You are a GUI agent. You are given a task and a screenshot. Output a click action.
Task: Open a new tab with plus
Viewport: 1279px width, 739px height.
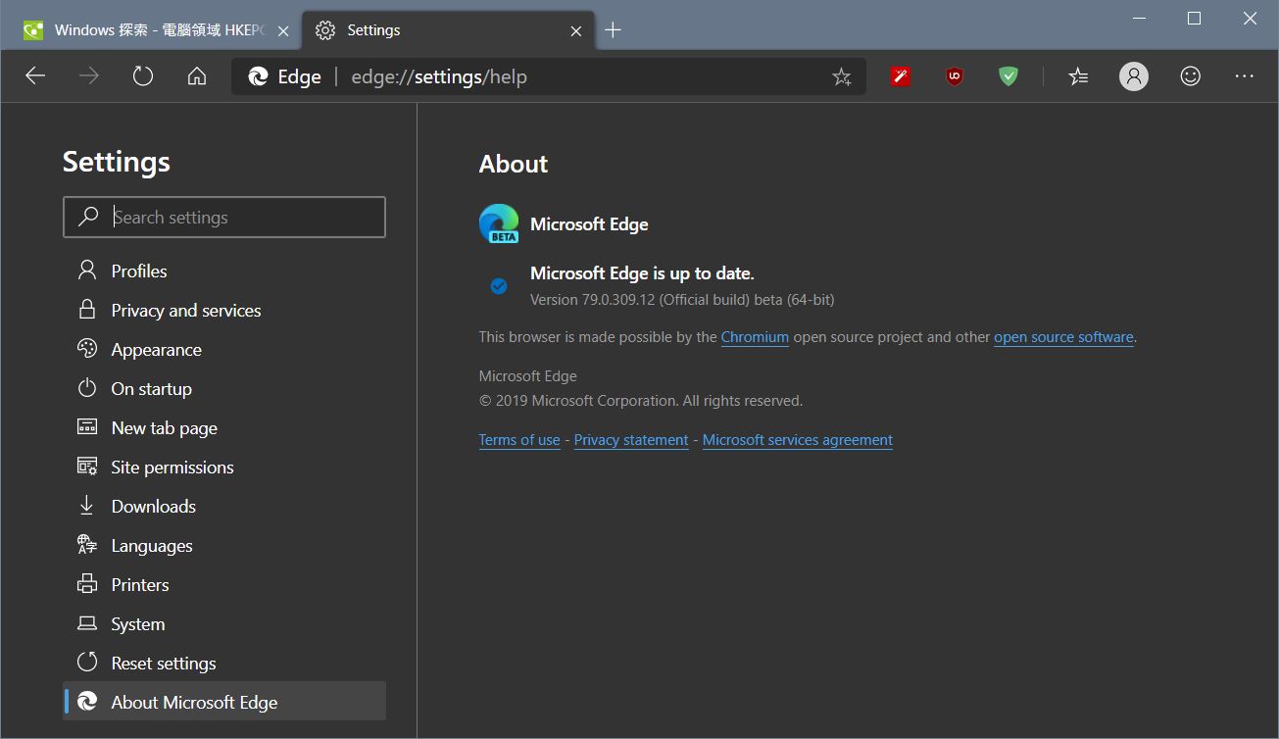pos(614,30)
